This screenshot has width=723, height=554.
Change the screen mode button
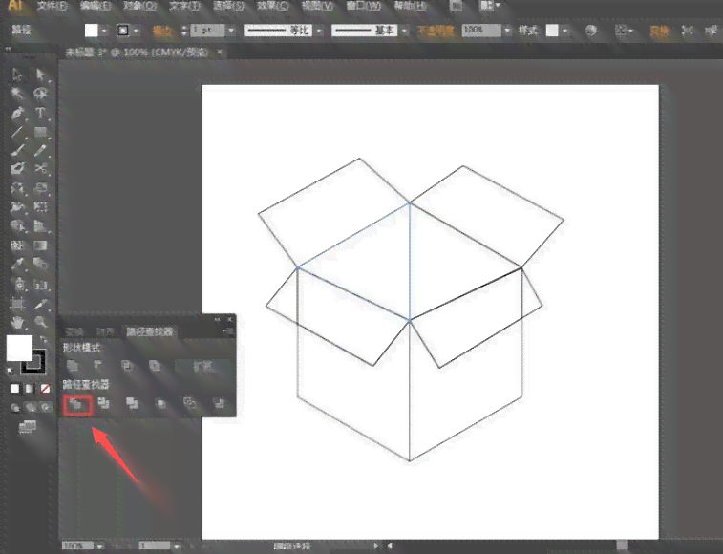pos(27,428)
